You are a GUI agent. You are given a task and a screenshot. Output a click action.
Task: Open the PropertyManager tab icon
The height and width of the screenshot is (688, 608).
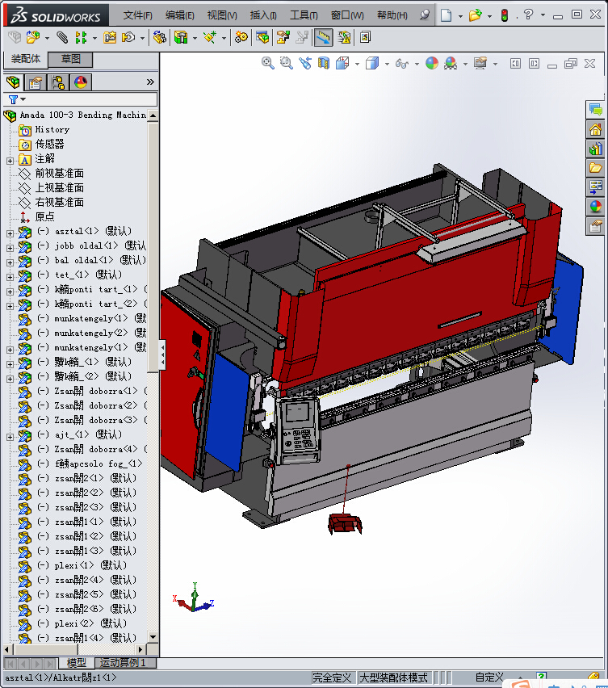click(x=35, y=82)
